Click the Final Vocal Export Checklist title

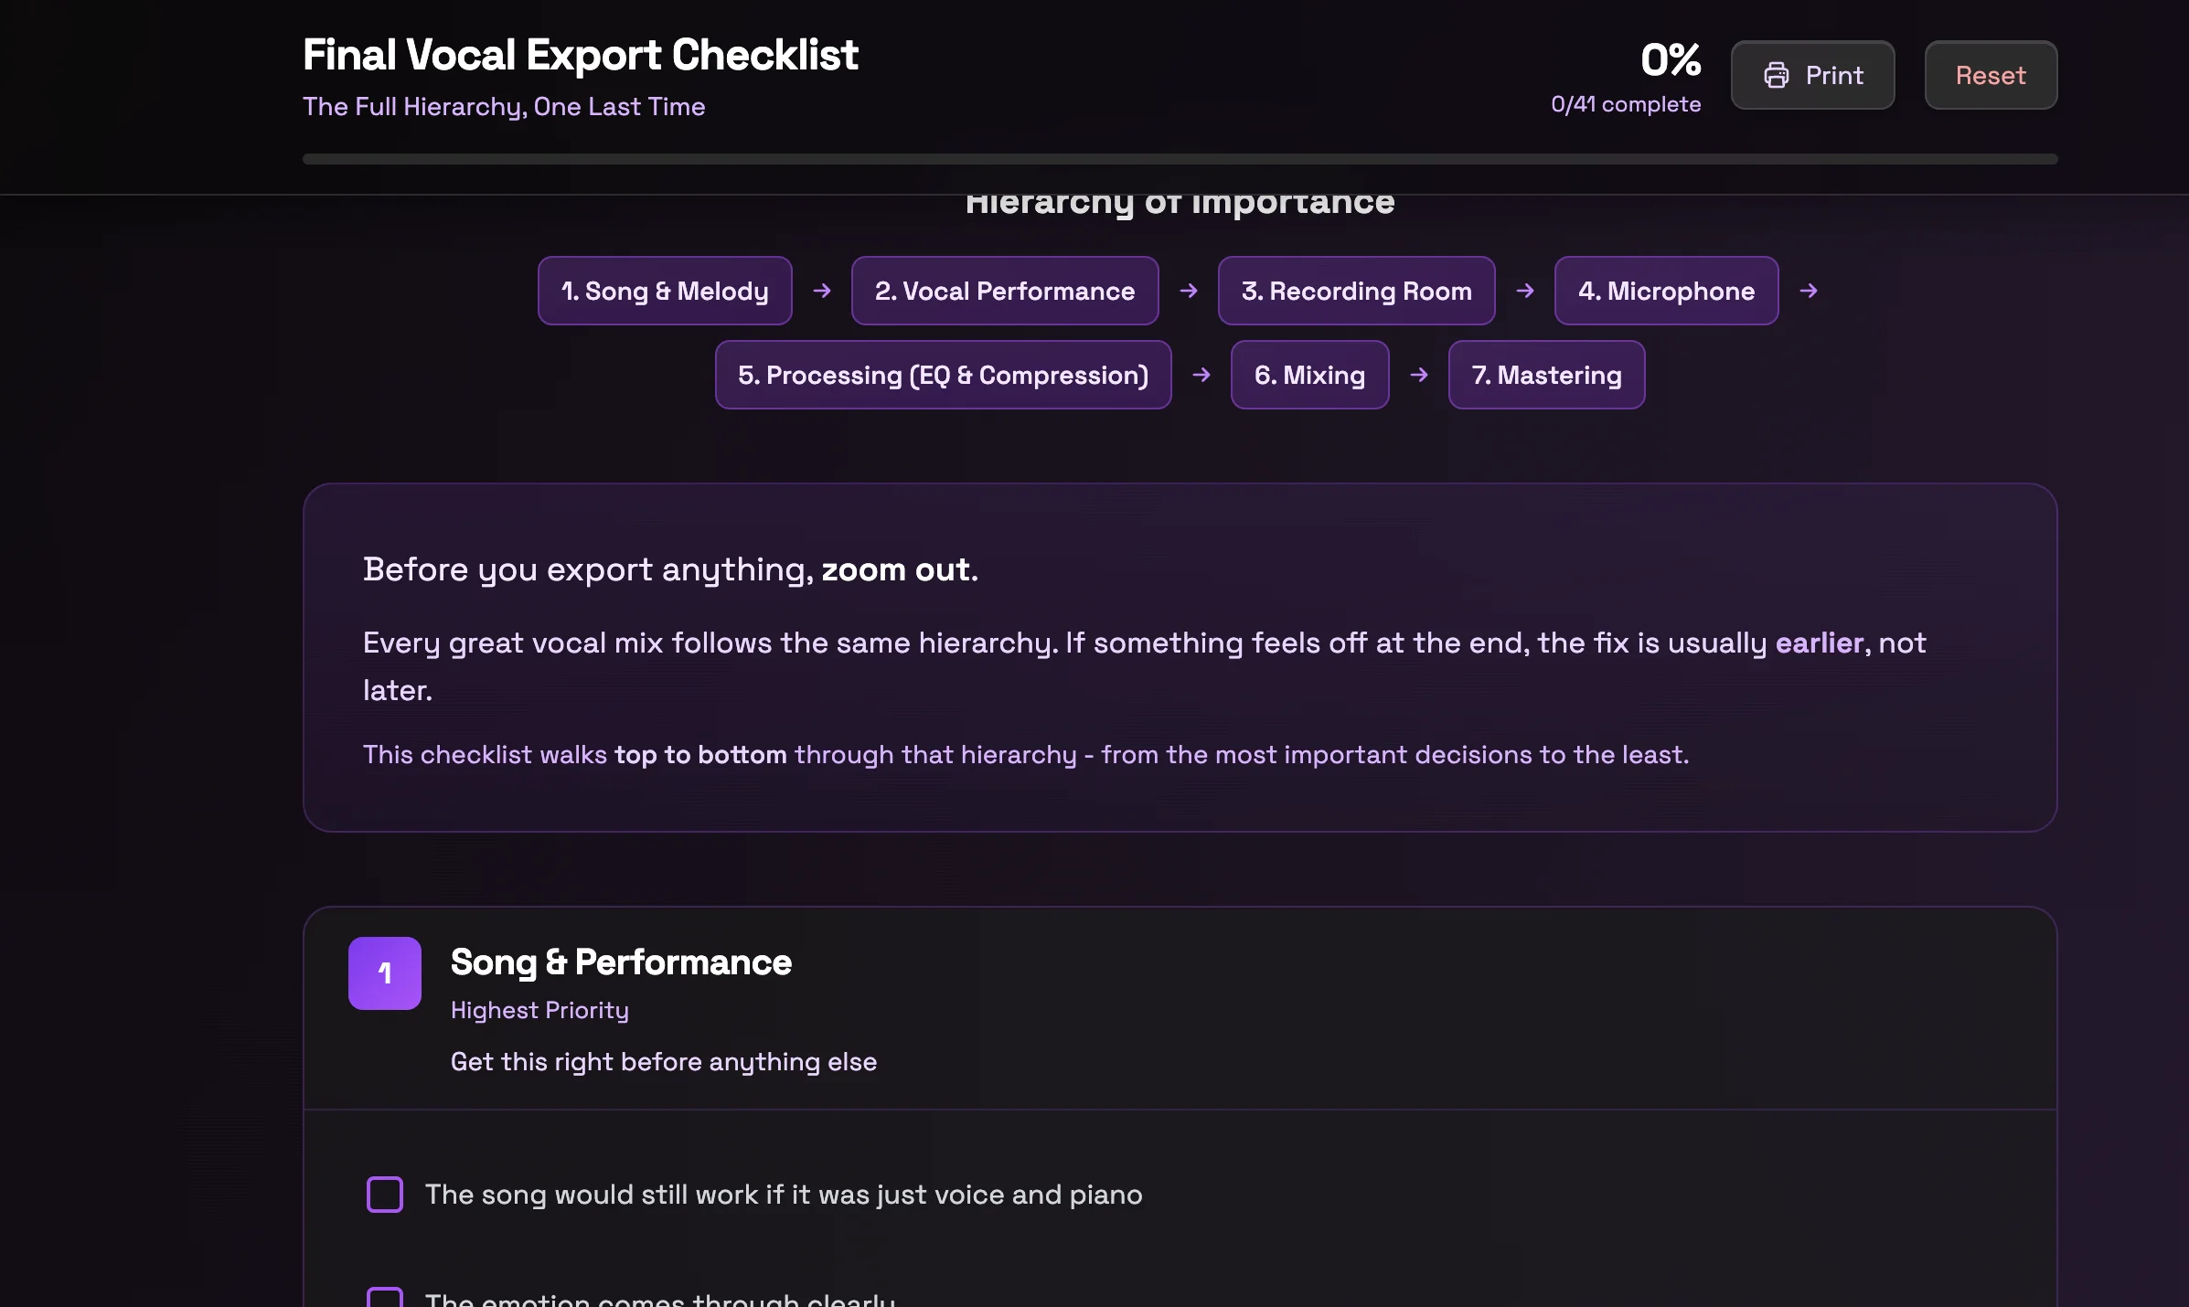click(580, 55)
